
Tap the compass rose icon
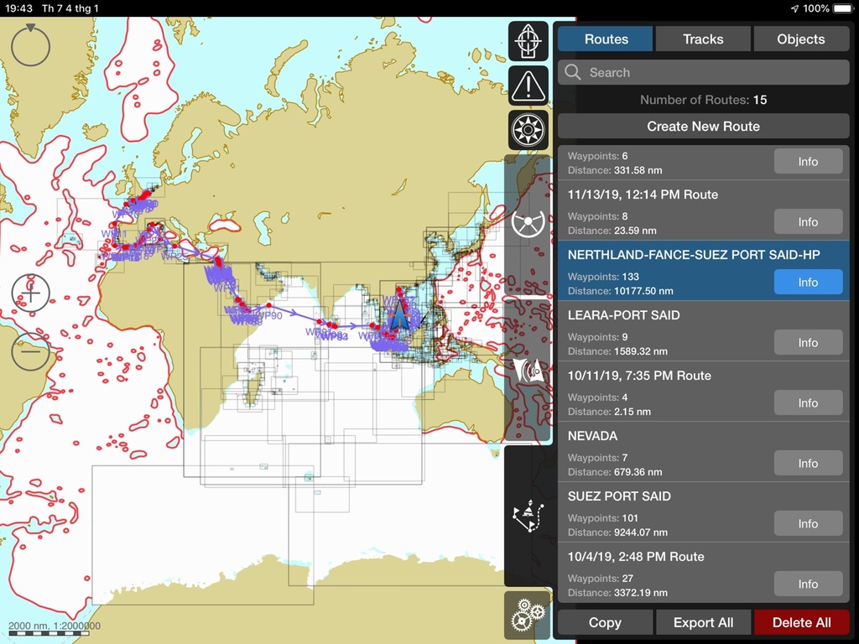[x=528, y=129]
